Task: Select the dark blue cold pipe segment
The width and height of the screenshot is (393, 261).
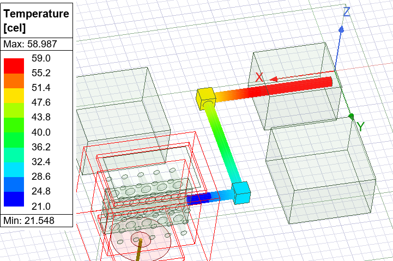Action: tap(198, 199)
